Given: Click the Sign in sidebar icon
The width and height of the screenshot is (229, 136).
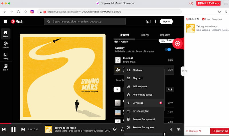Looking at the screenshot, I should pyautogui.click(x=5, y=67).
